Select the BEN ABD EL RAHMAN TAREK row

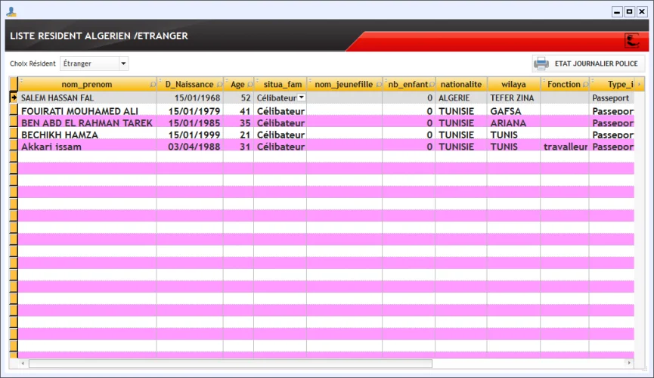click(87, 122)
